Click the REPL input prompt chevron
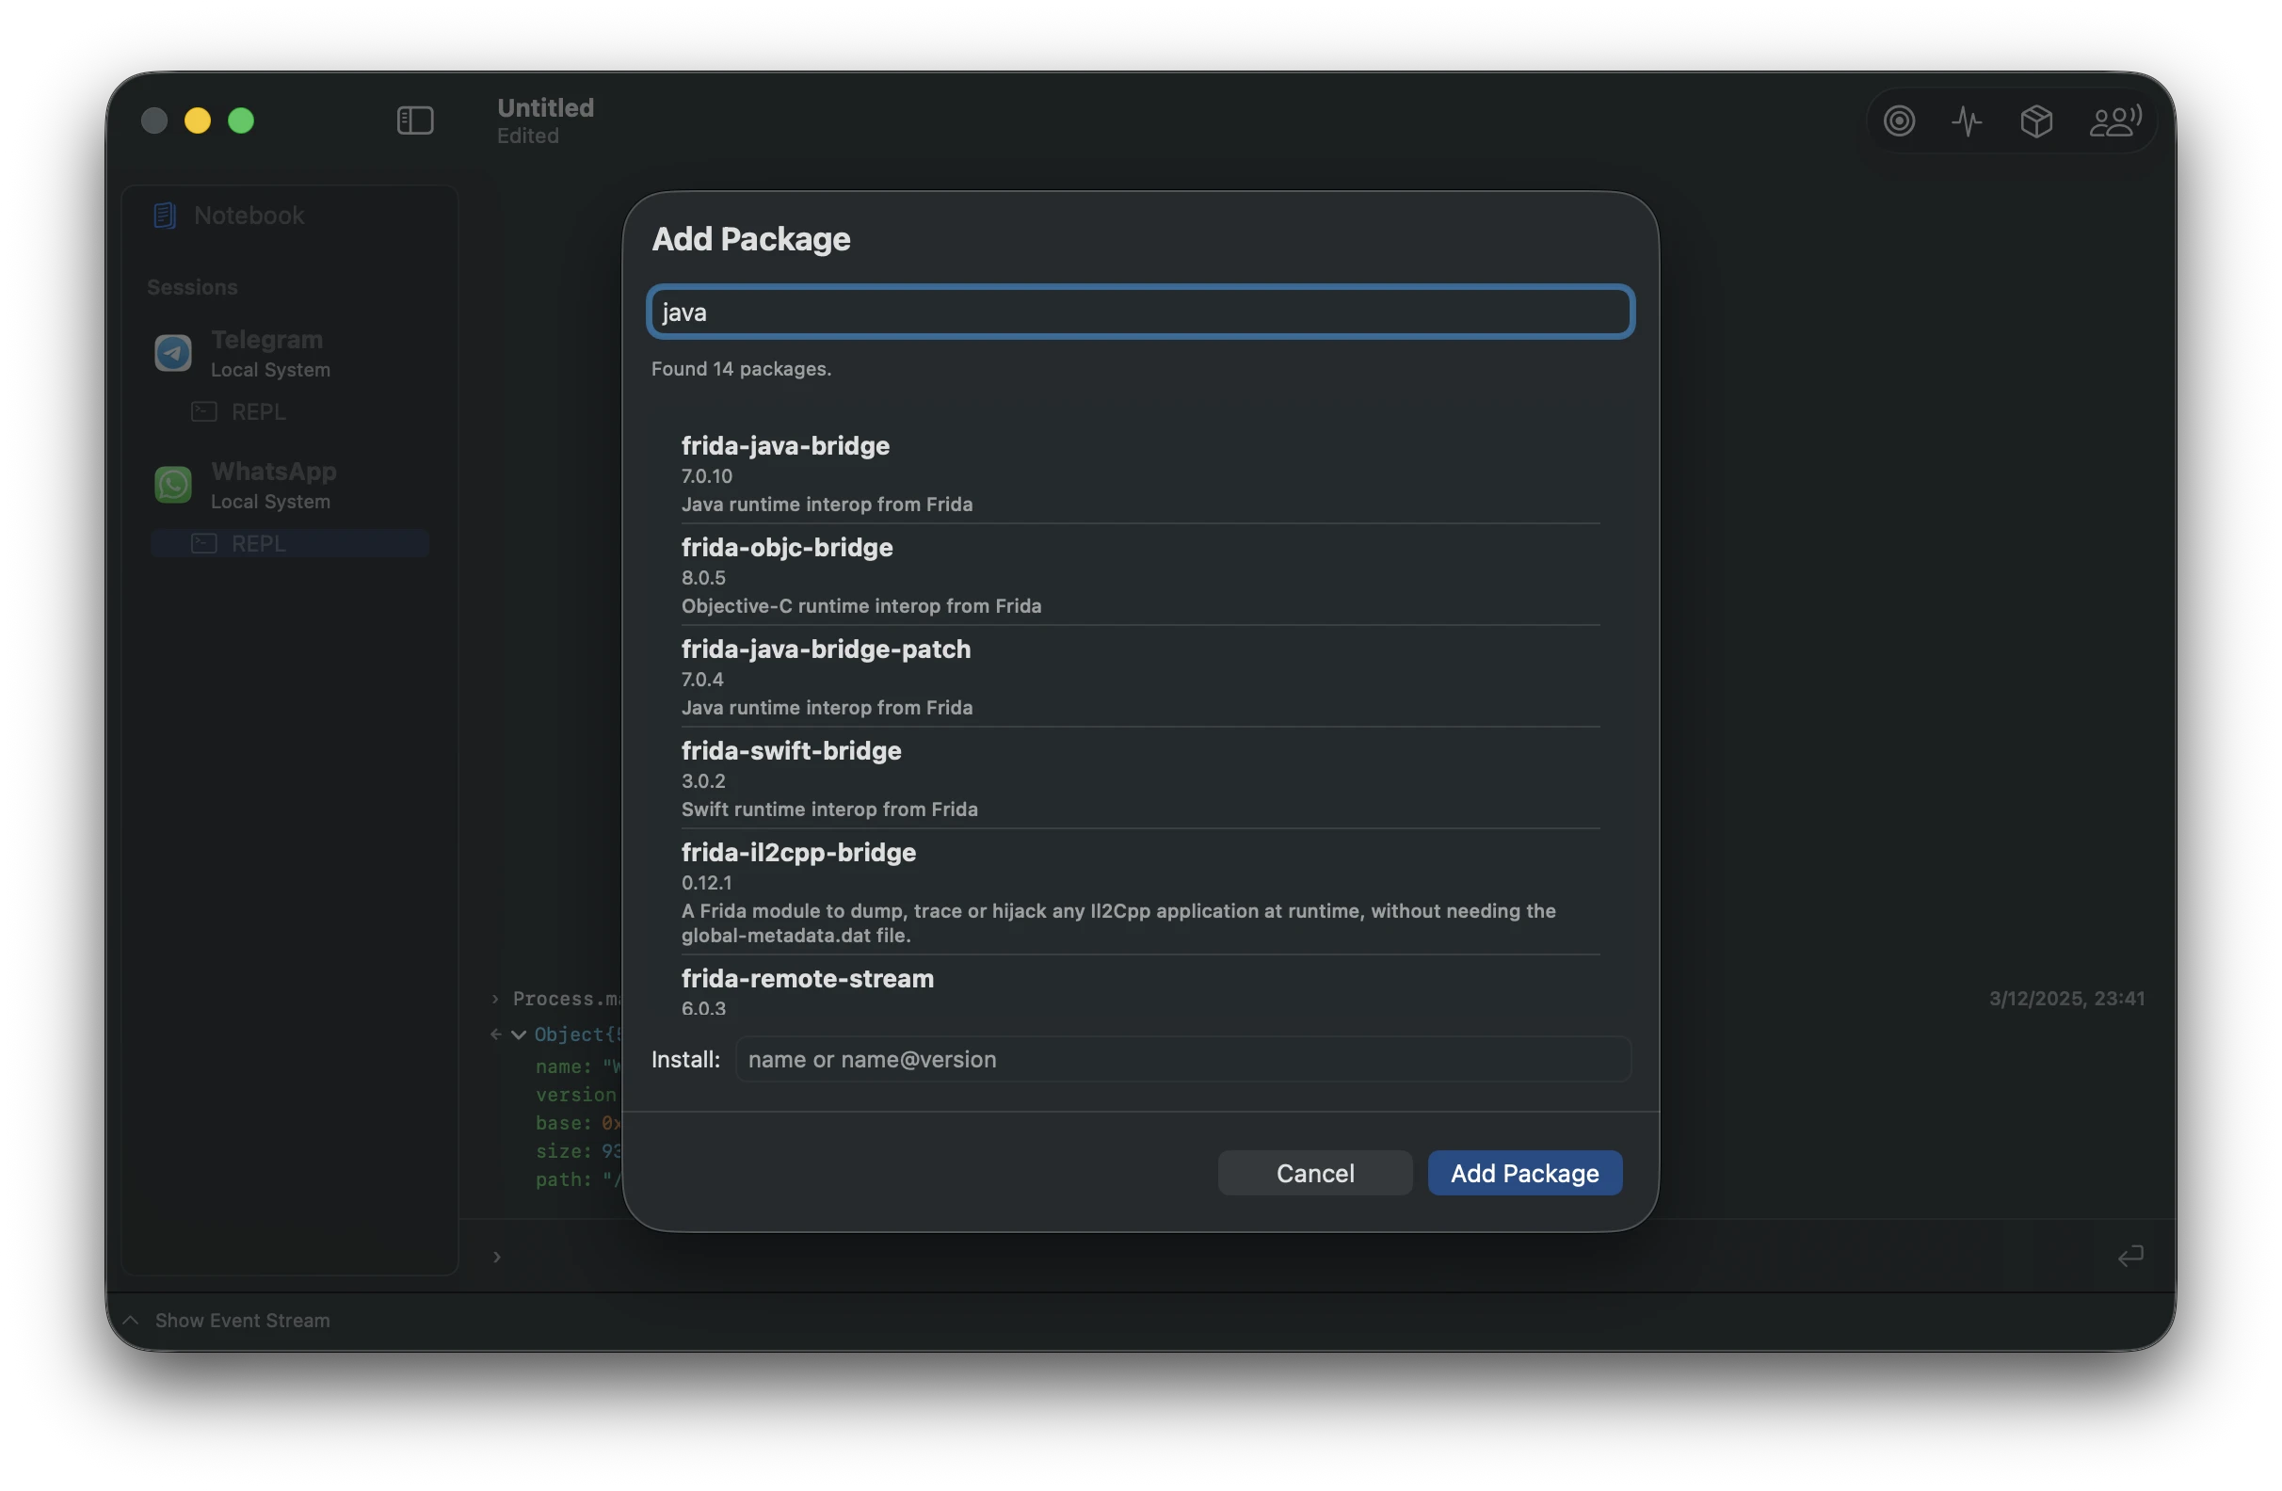The width and height of the screenshot is (2282, 1491). point(497,1256)
